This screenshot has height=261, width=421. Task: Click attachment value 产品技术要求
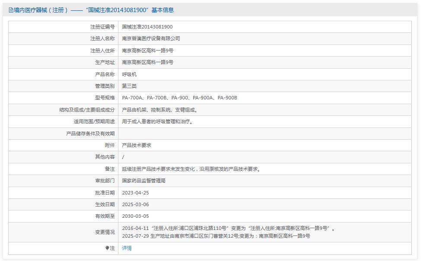click(x=137, y=145)
